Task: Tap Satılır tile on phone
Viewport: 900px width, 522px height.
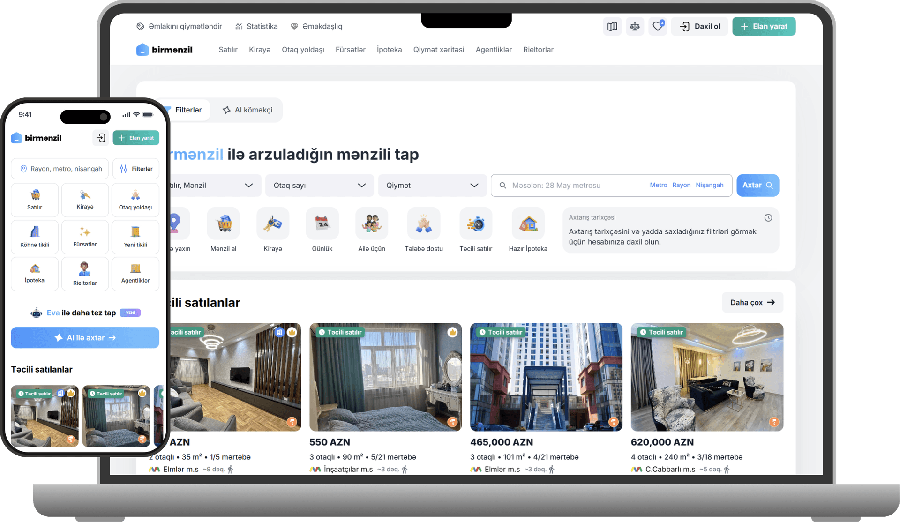Action: click(35, 200)
